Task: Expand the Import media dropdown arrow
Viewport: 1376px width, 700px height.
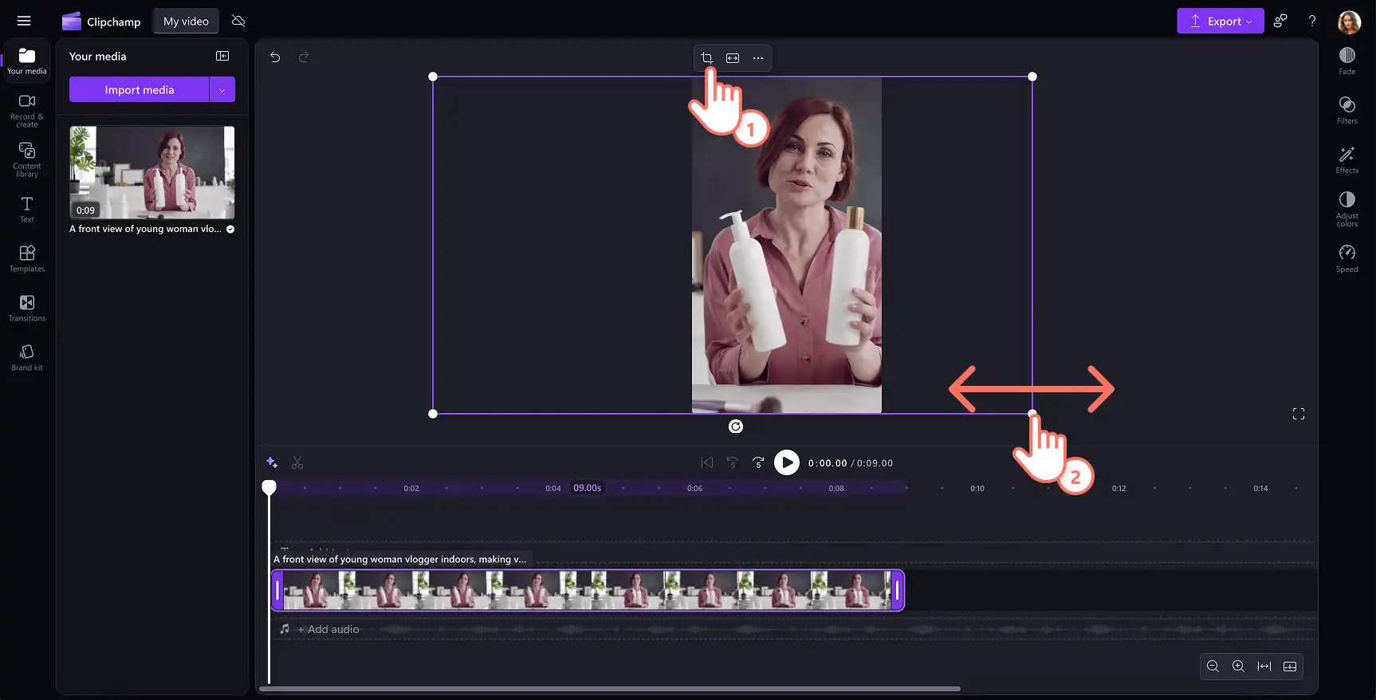Action: pyautogui.click(x=222, y=89)
